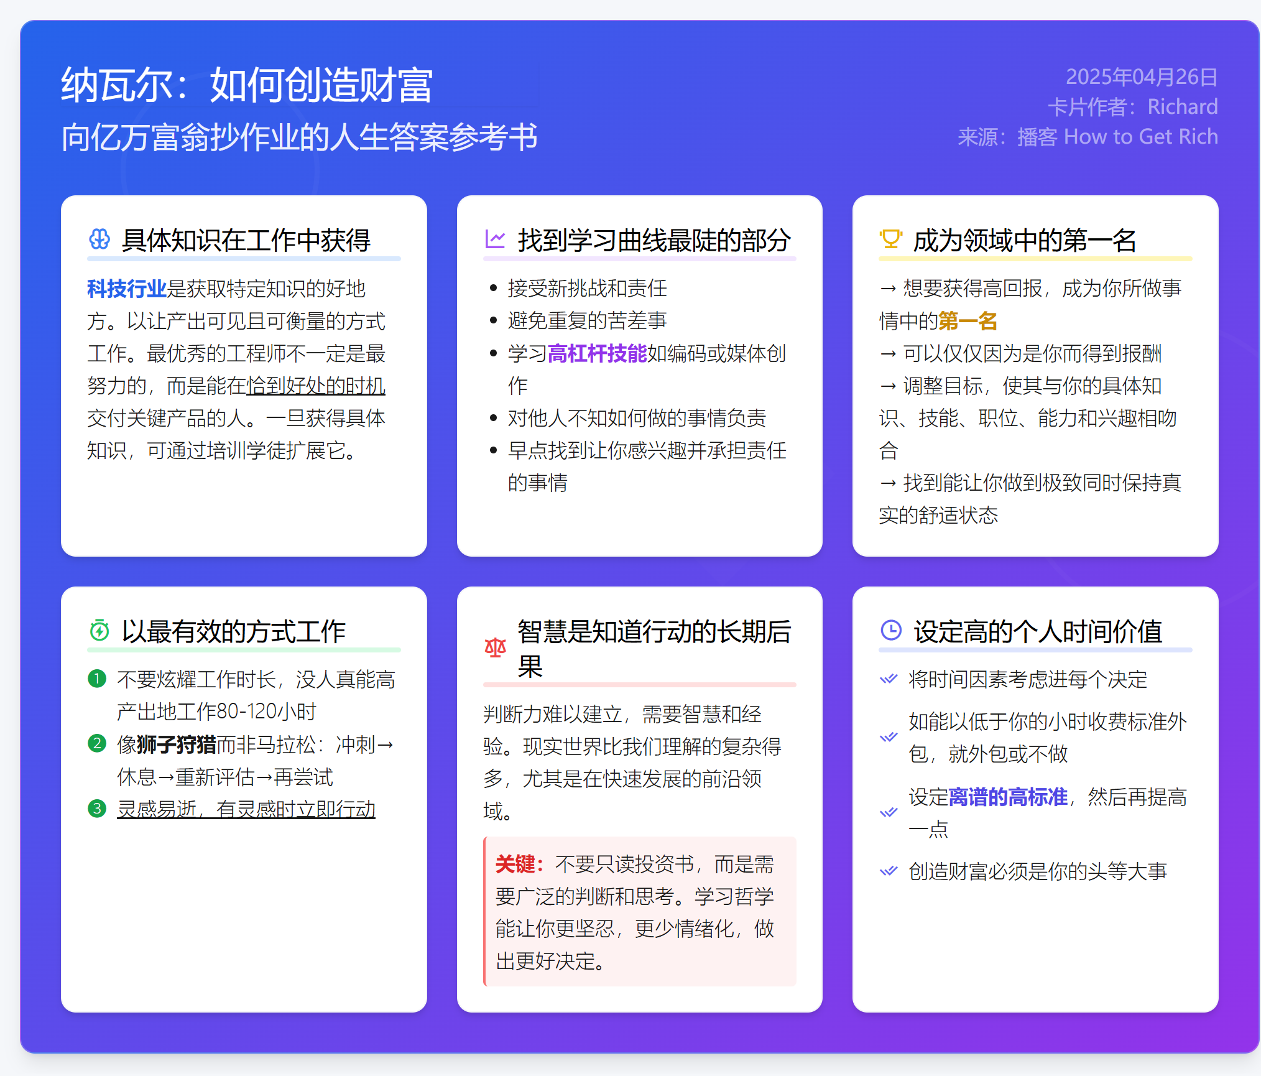Click the purple 高杠杆技能 highlighted text
This screenshot has height=1076, width=1261.
[x=597, y=353]
